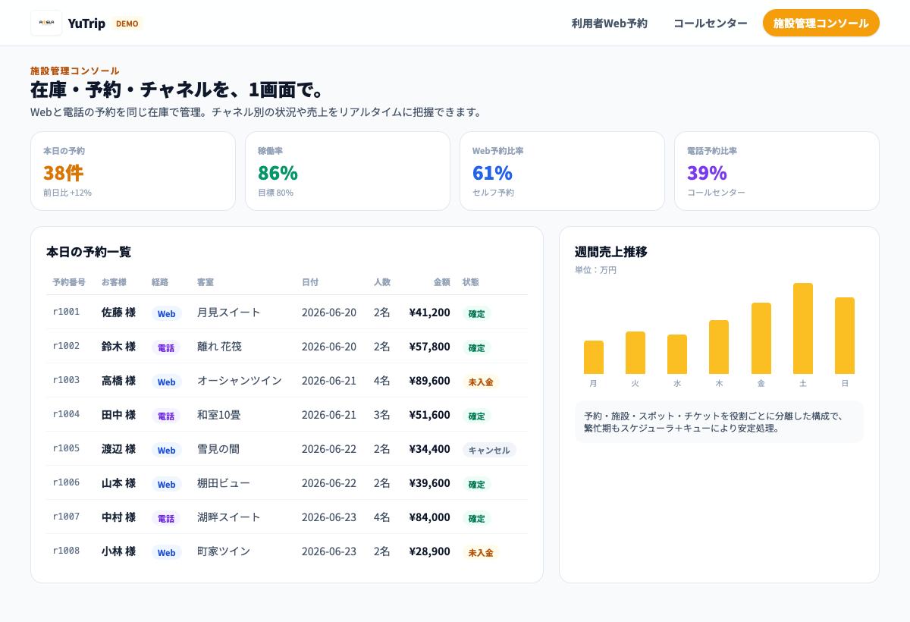Click the YuTrip logo icon
This screenshot has height=622, width=910.
tap(46, 23)
